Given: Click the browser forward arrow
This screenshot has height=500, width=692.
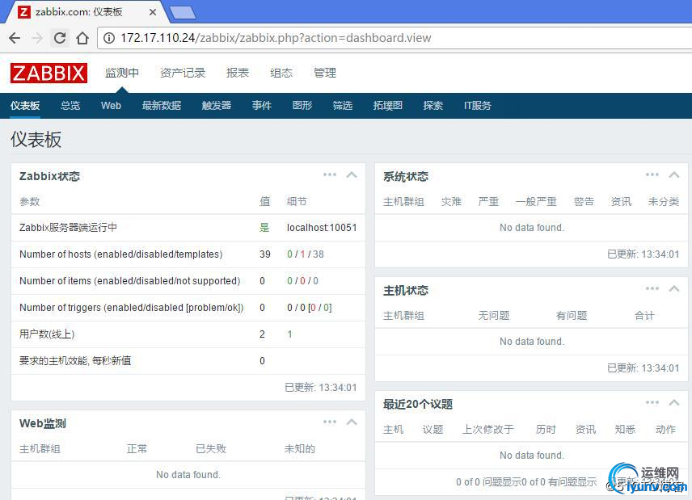Looking at the screenshot, I should (37, 38).
